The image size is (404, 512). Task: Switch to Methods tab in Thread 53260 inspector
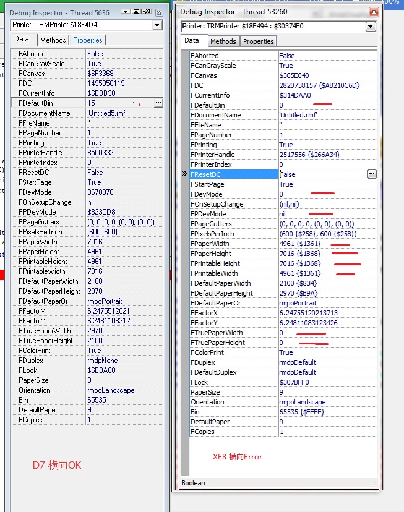223,41
